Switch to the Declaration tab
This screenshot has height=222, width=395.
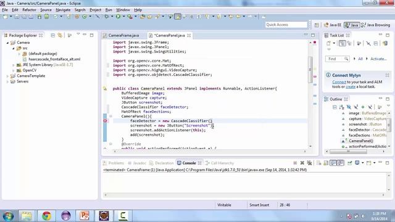click(162, 163)
